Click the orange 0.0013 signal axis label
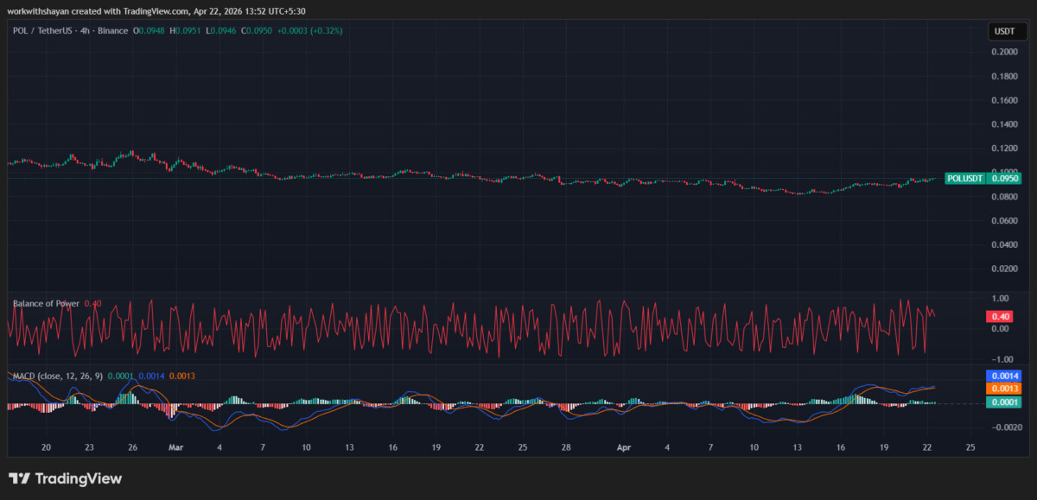Viewport: 1037px width, 500px height. [x=1003, y=389]
